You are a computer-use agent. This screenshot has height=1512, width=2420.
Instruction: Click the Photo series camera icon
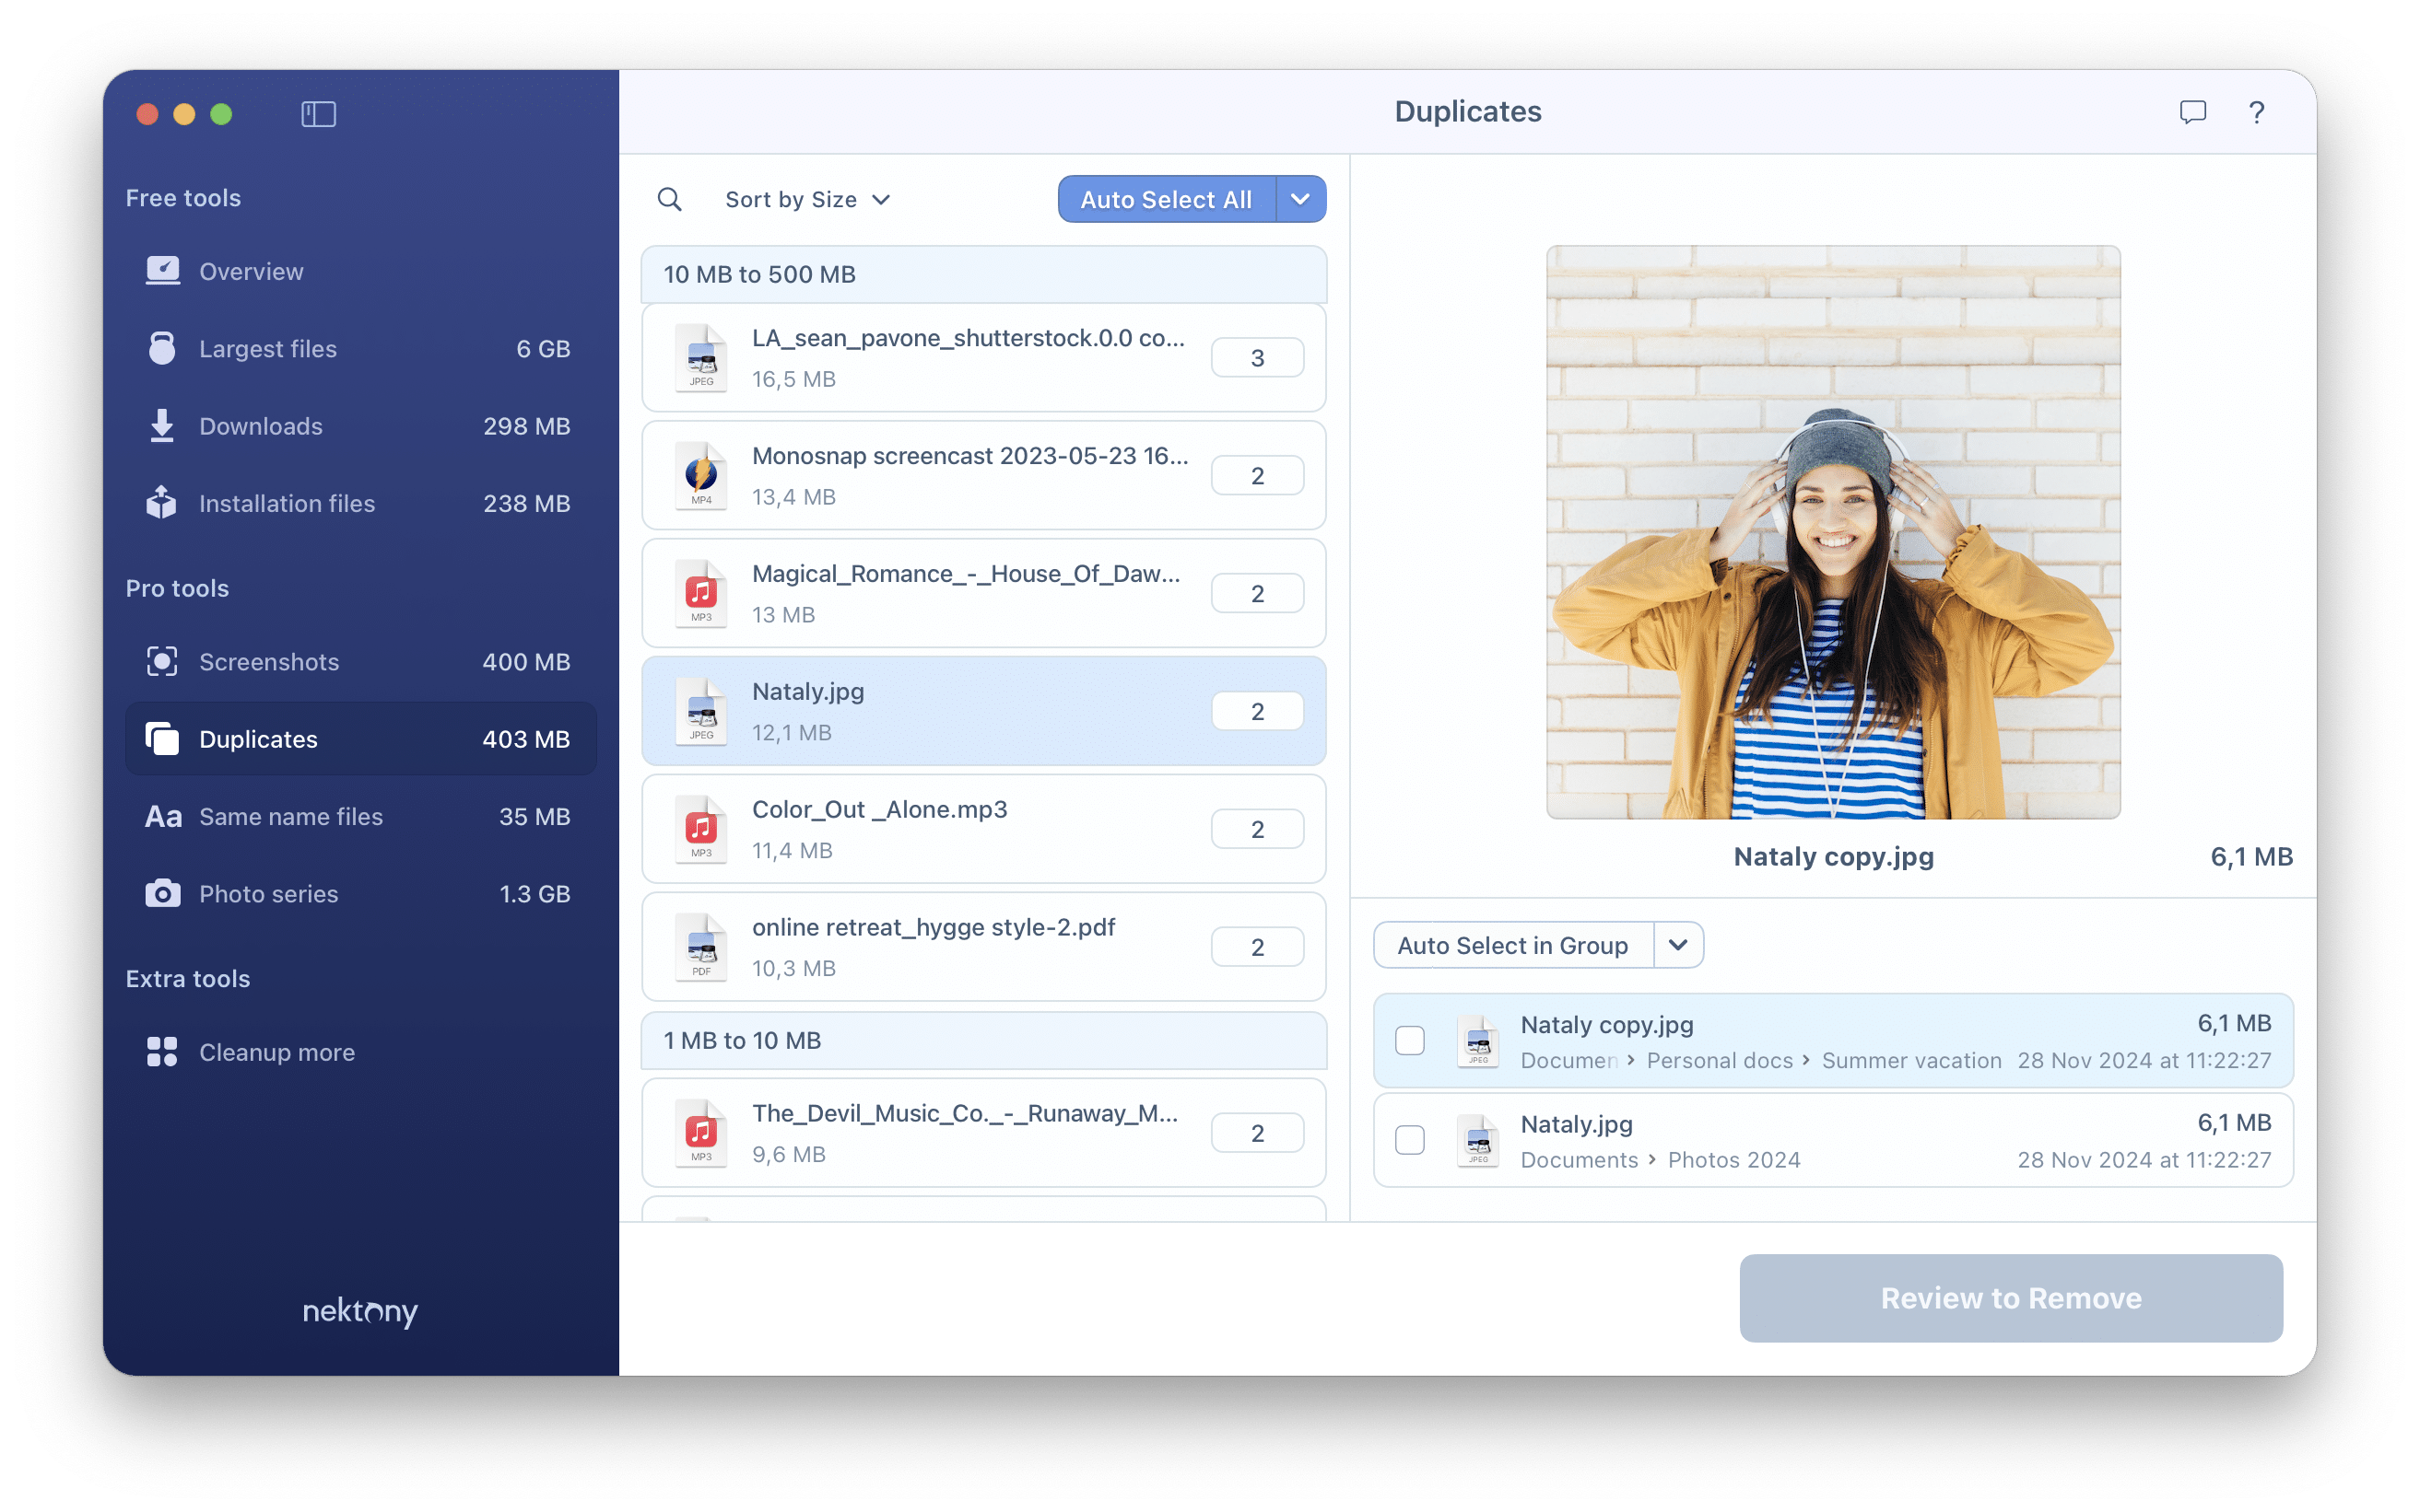coord(162,894)
